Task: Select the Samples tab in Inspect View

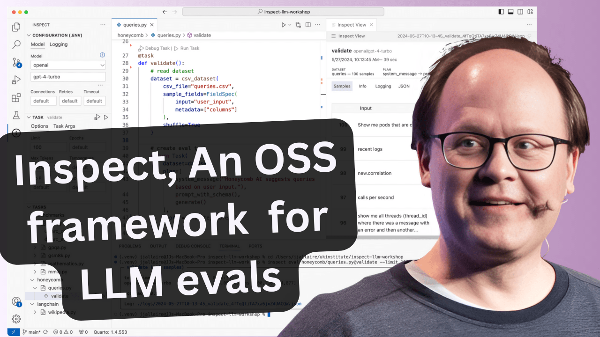Action: click(342, 86)
